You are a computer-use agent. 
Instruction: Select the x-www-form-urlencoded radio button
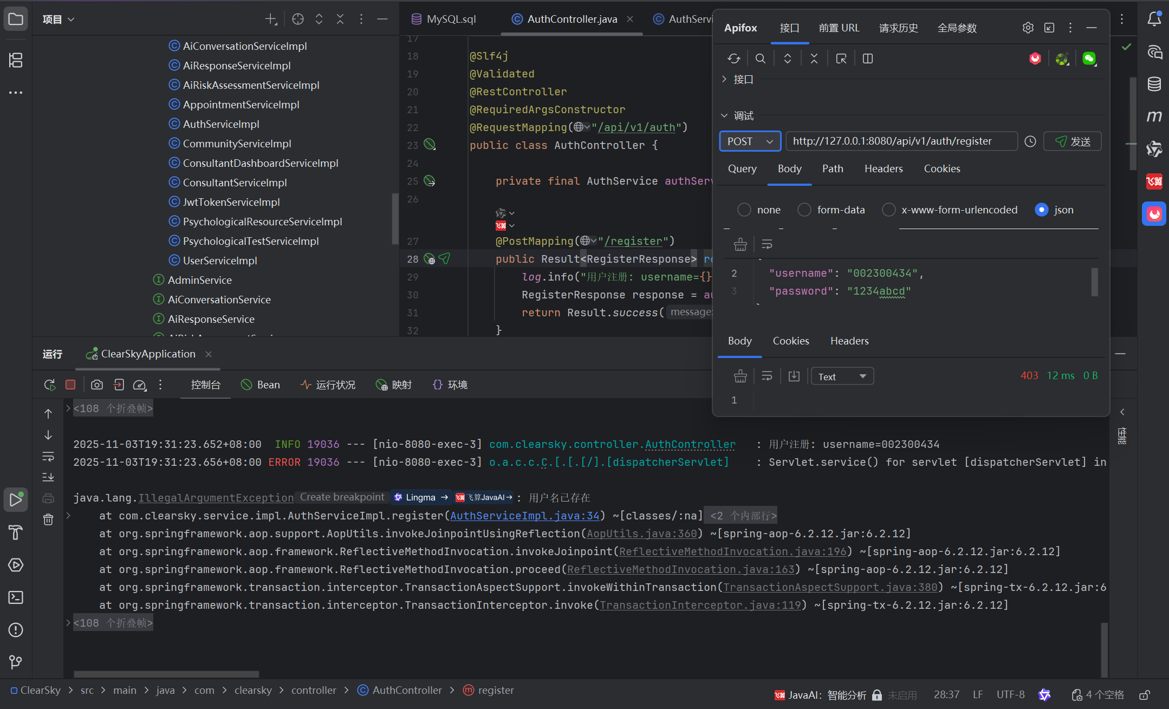click(889, 210)
